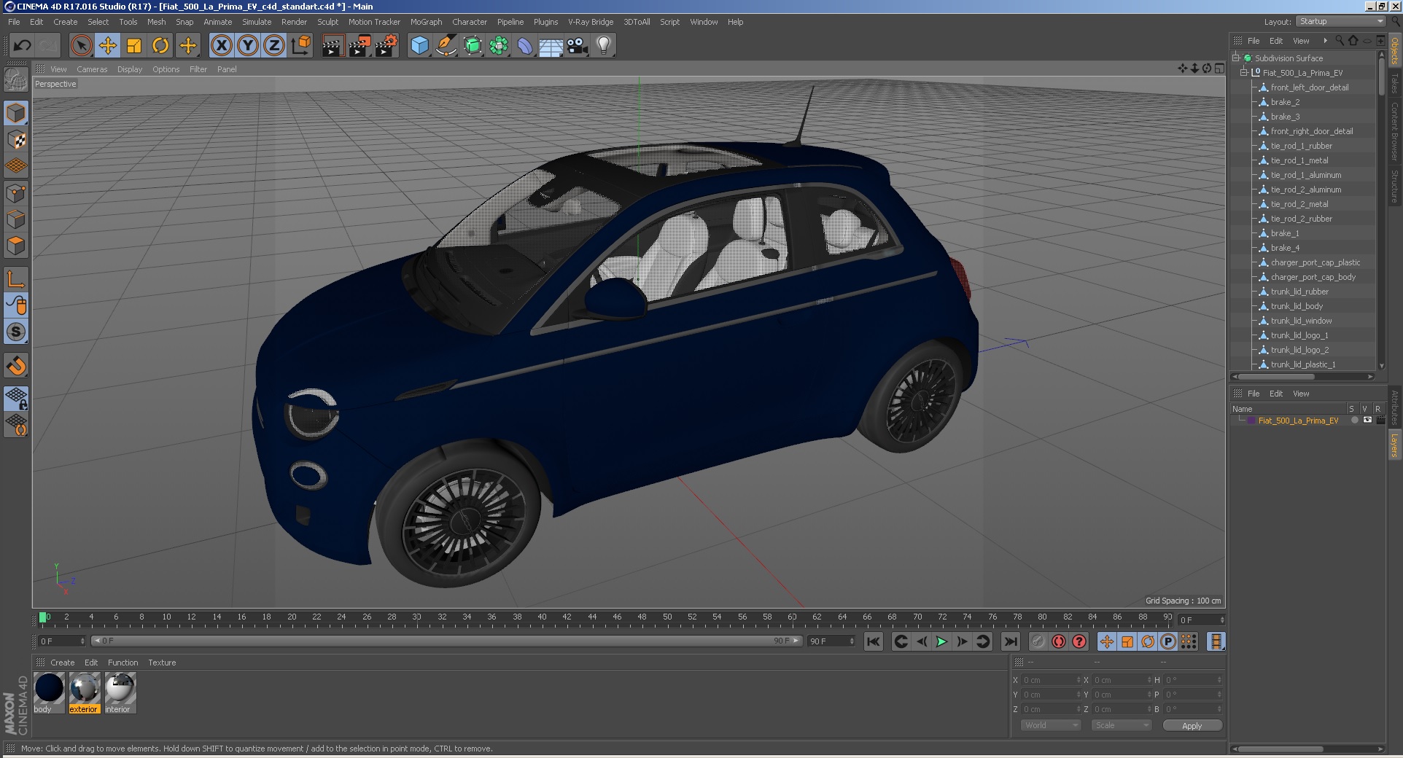1403x758 pixels.
Task: Enable Texture mode checkered cube icon
Action: pos(16,140)
